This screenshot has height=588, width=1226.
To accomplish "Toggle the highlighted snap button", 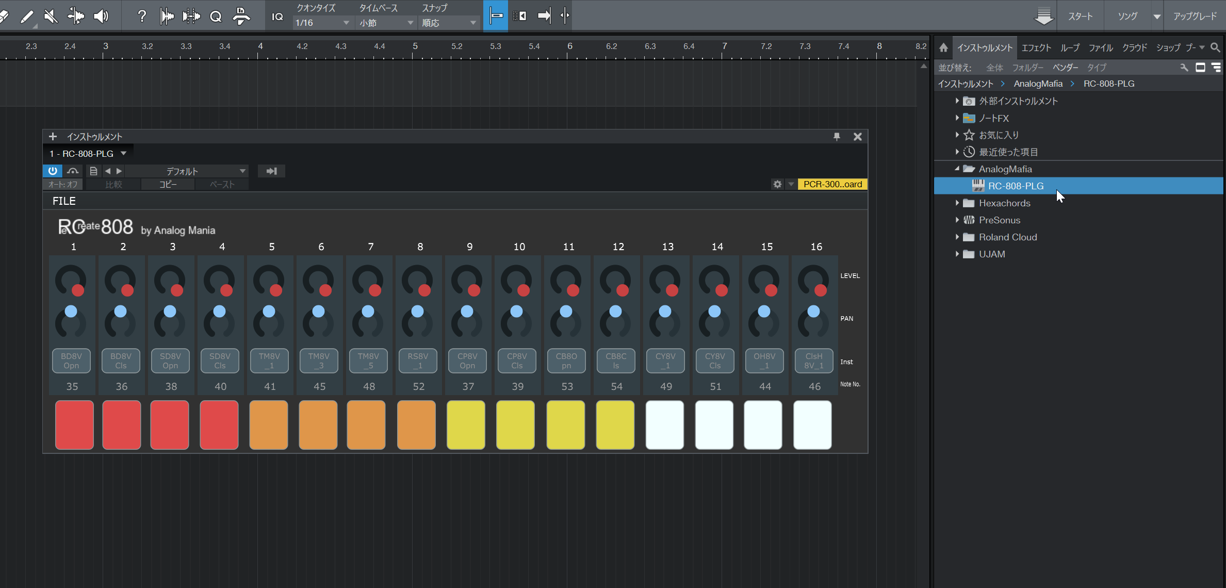I will tap(496, 16).
